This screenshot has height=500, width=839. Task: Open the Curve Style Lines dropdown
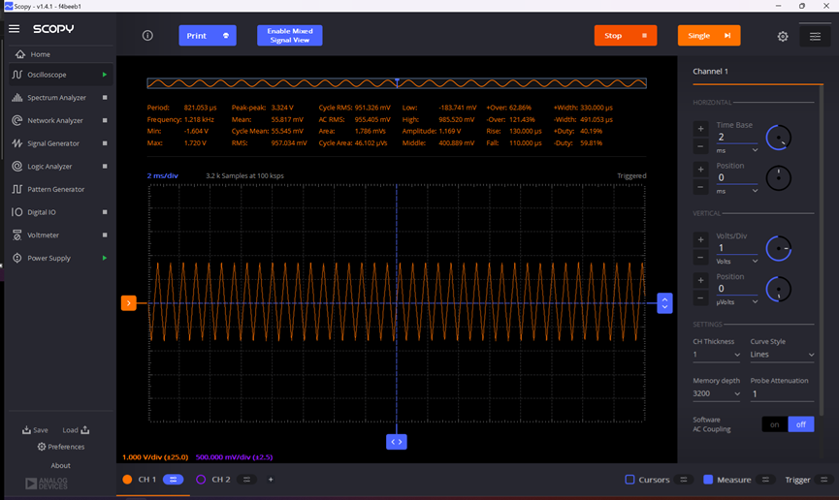coord(782,355)
